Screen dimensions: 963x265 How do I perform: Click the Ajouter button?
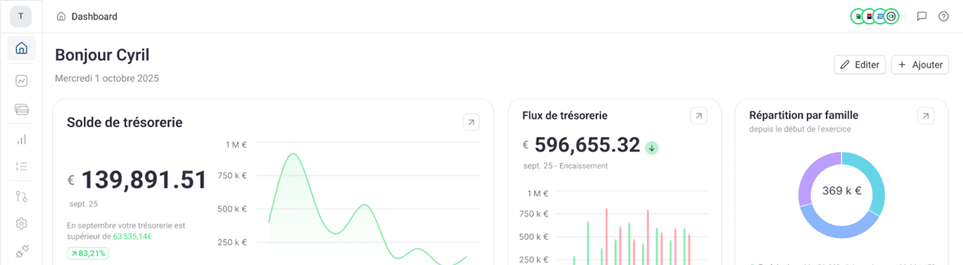click(x=920, y=65)
